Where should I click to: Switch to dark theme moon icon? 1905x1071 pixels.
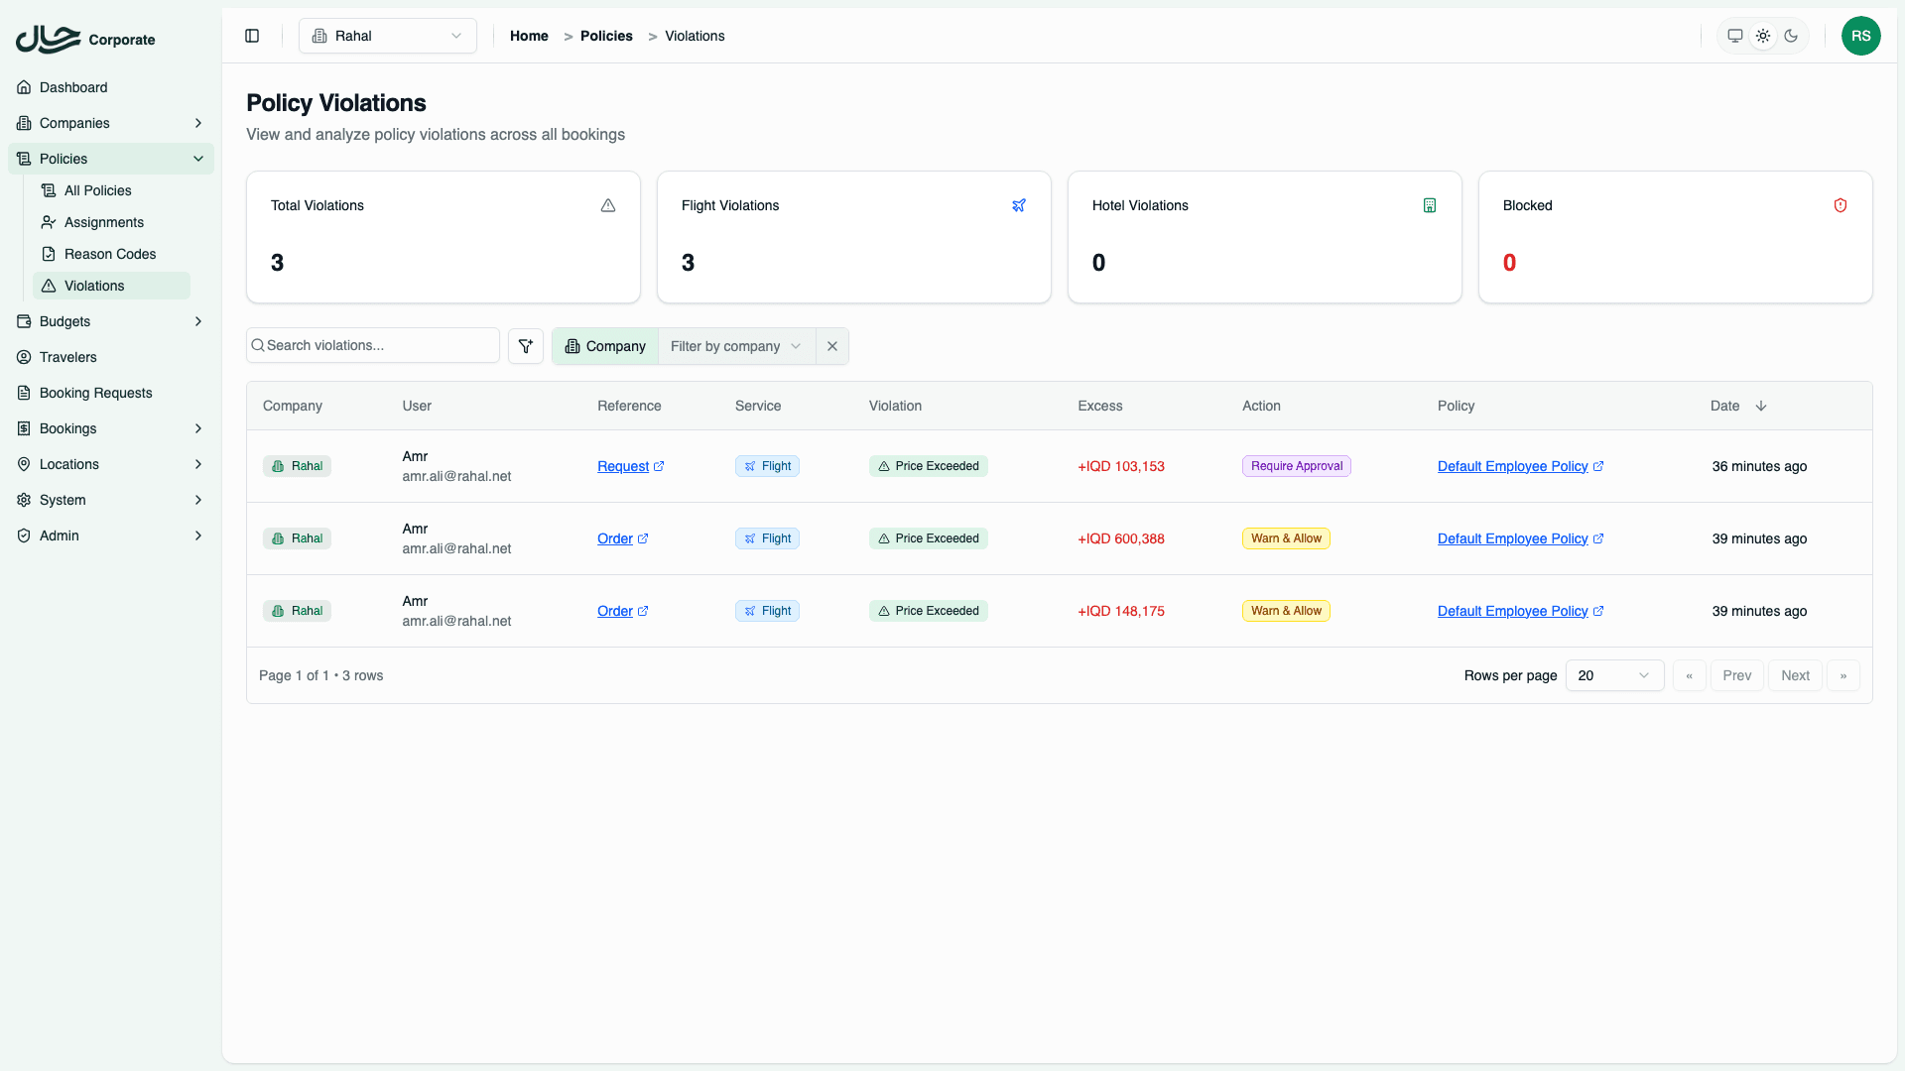(1791, 36)
